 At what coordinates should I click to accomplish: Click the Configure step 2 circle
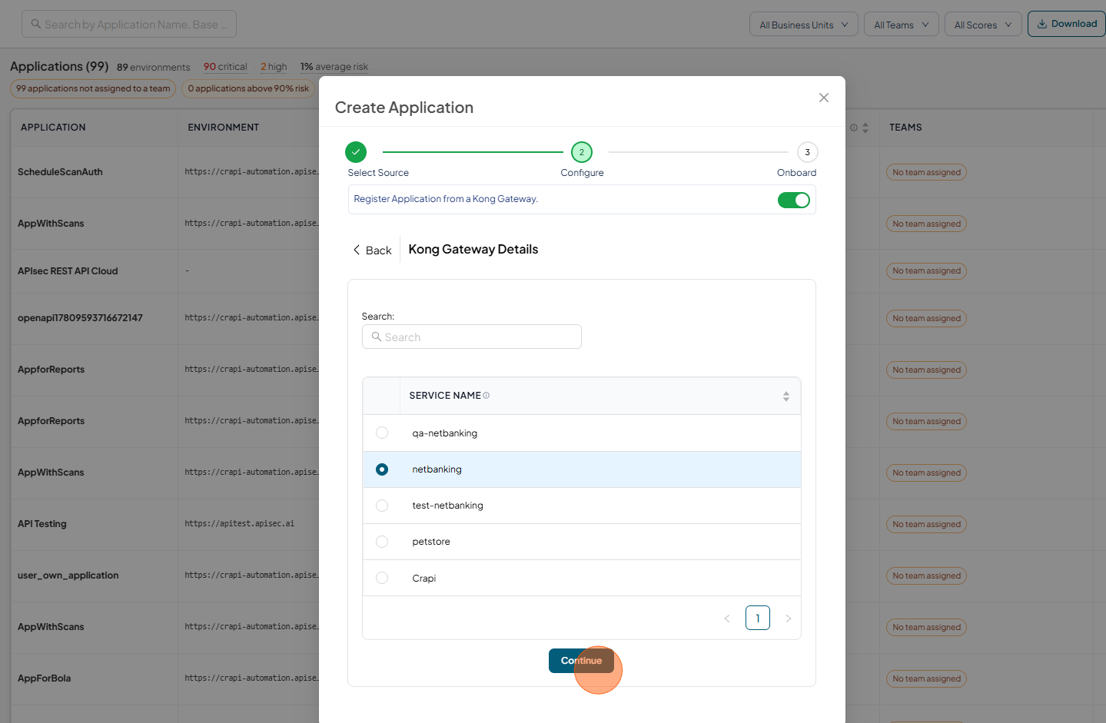[582, 152]
